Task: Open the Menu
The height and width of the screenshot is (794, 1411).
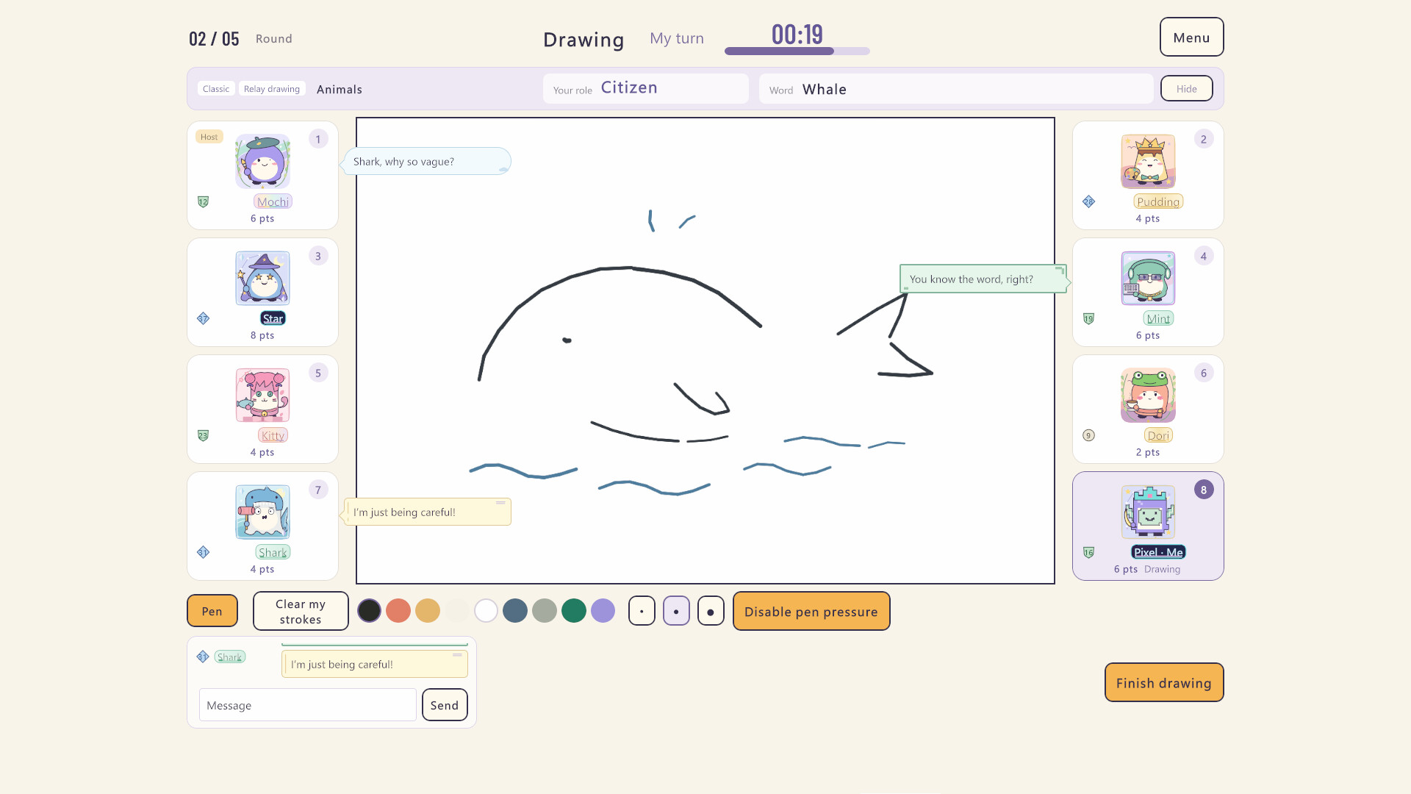Action: 1191,37
